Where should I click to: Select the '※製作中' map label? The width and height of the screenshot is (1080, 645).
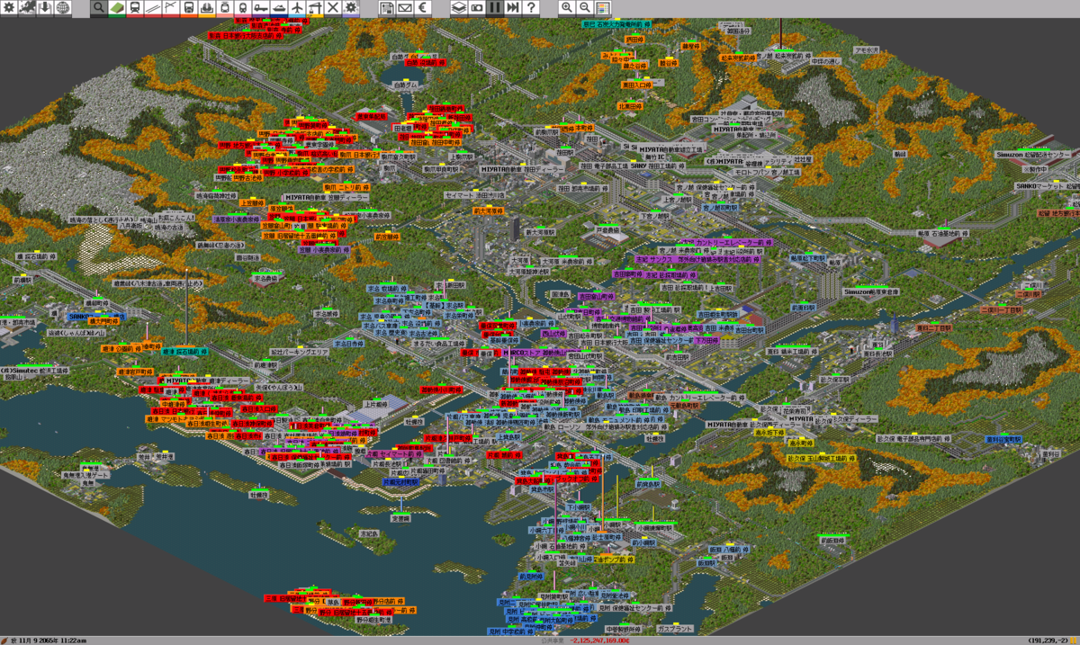1035,168
